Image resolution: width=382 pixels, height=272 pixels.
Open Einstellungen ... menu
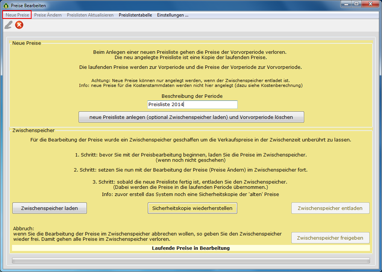click(x=173, y=15)
